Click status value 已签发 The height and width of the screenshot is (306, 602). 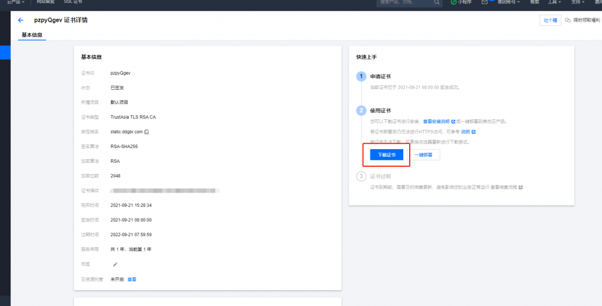click(117, 88)
